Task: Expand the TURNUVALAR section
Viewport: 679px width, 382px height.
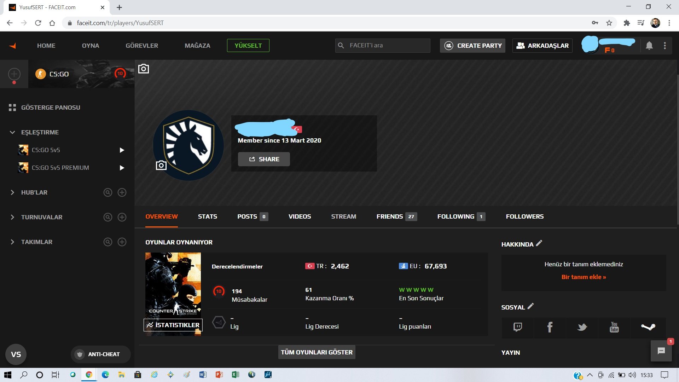Action: point(12,217)
